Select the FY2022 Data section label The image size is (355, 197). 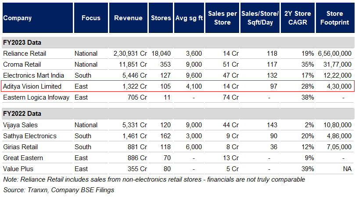point(22,114)
